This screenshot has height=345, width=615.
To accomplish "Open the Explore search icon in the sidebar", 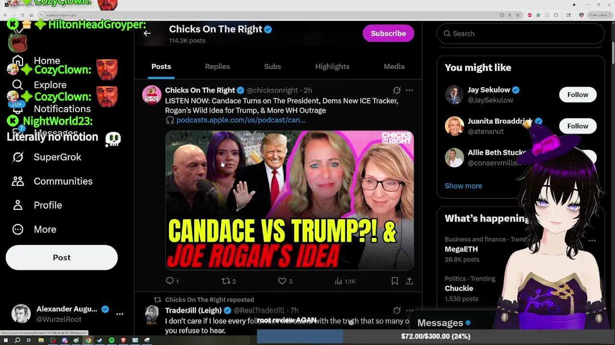I will 18,85.
